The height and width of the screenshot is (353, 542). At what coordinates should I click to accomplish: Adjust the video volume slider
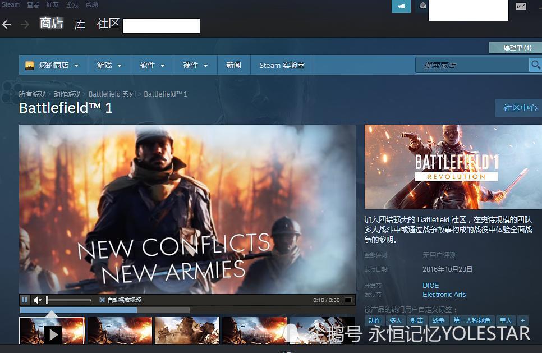coord(68,300)
